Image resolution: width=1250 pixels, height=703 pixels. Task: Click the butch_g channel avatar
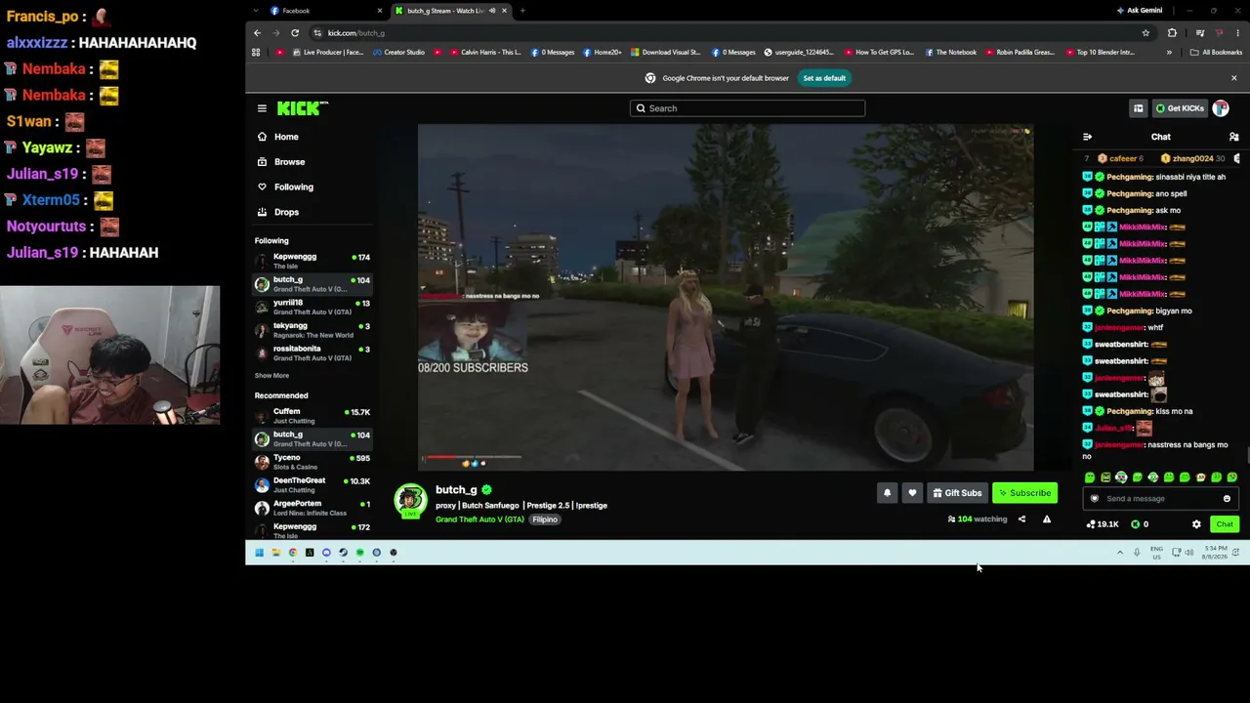pos(410,500)
